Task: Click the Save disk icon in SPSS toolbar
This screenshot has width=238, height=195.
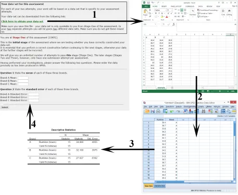Action: tap(153, 111)
